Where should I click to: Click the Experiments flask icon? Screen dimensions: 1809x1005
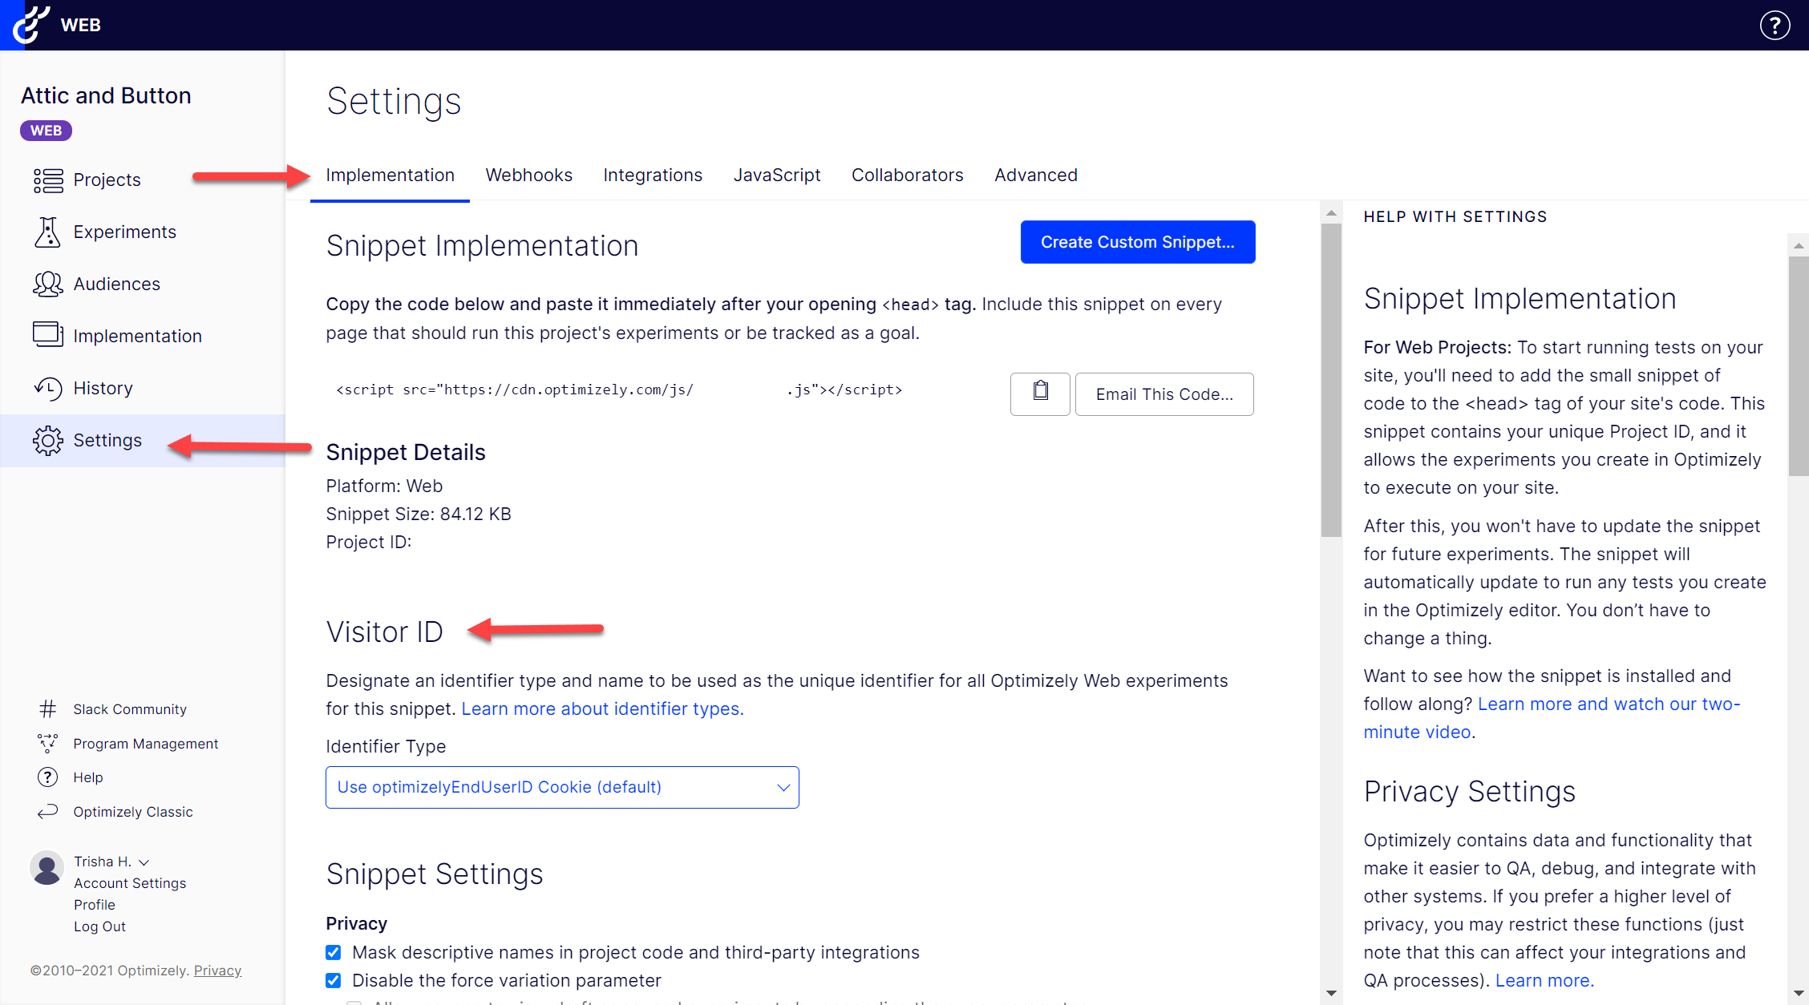click(47, 232)
